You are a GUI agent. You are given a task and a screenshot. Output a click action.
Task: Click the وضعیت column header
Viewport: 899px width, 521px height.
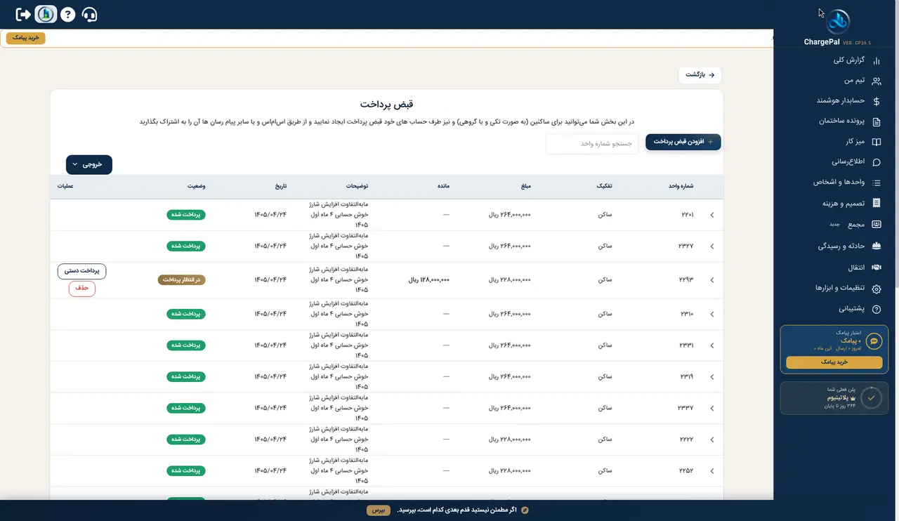(x=196, y=186)
